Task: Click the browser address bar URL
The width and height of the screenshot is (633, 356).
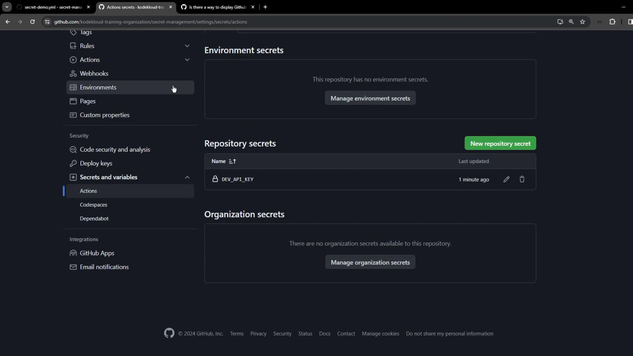Action: tap(150, 22)
